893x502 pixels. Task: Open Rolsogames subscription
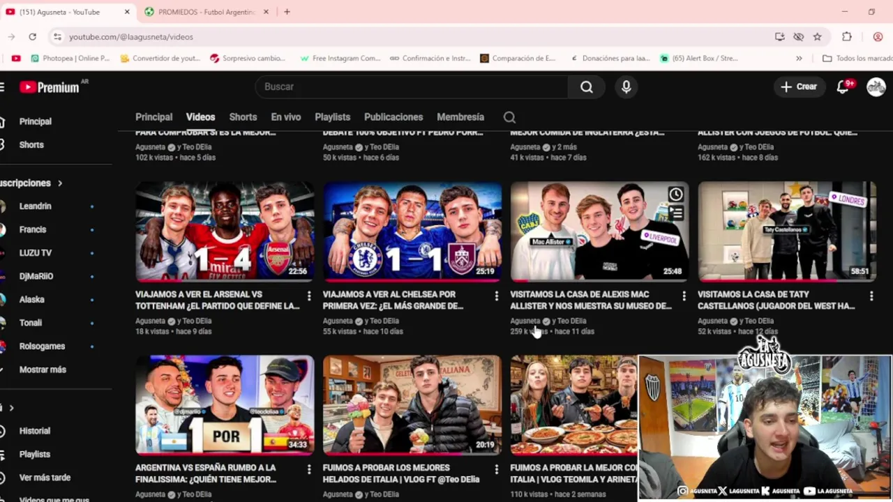pos(42,347)
